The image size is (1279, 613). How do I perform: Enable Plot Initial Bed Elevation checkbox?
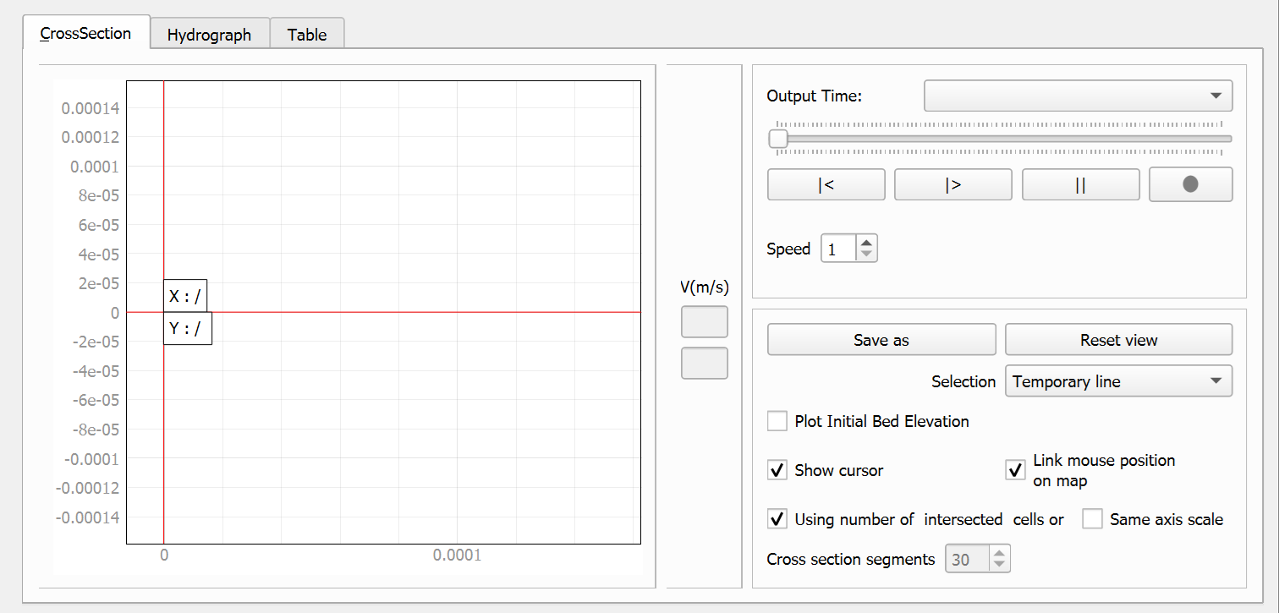[x=777, y=421]
